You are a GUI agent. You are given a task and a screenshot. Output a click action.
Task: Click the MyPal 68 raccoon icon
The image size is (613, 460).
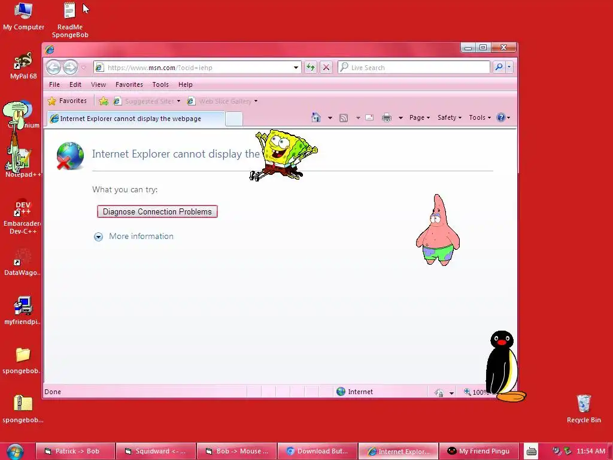pos(23,66)
